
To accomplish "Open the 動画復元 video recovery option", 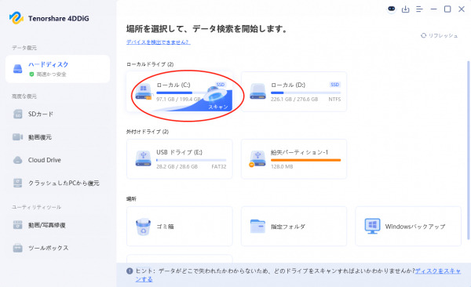I will (57, 137).
